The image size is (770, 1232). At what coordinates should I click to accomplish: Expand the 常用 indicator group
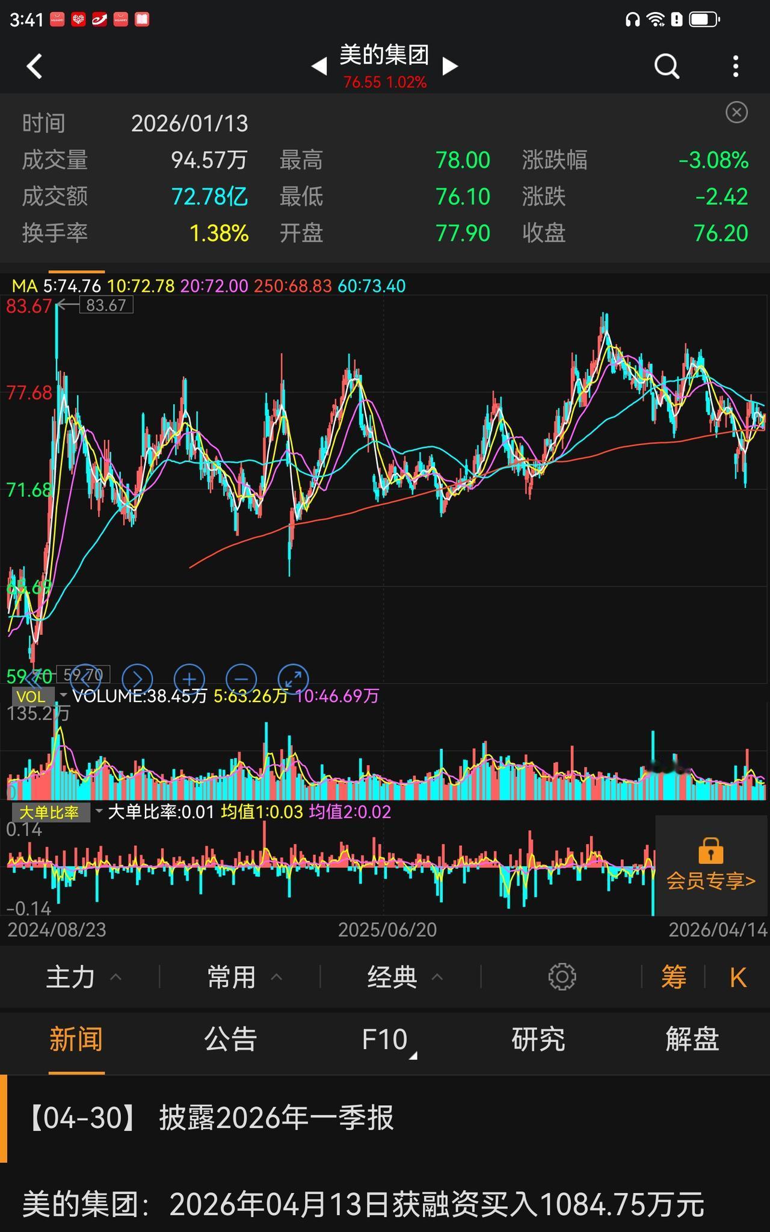pyautogui.click(x=245, y=977)
